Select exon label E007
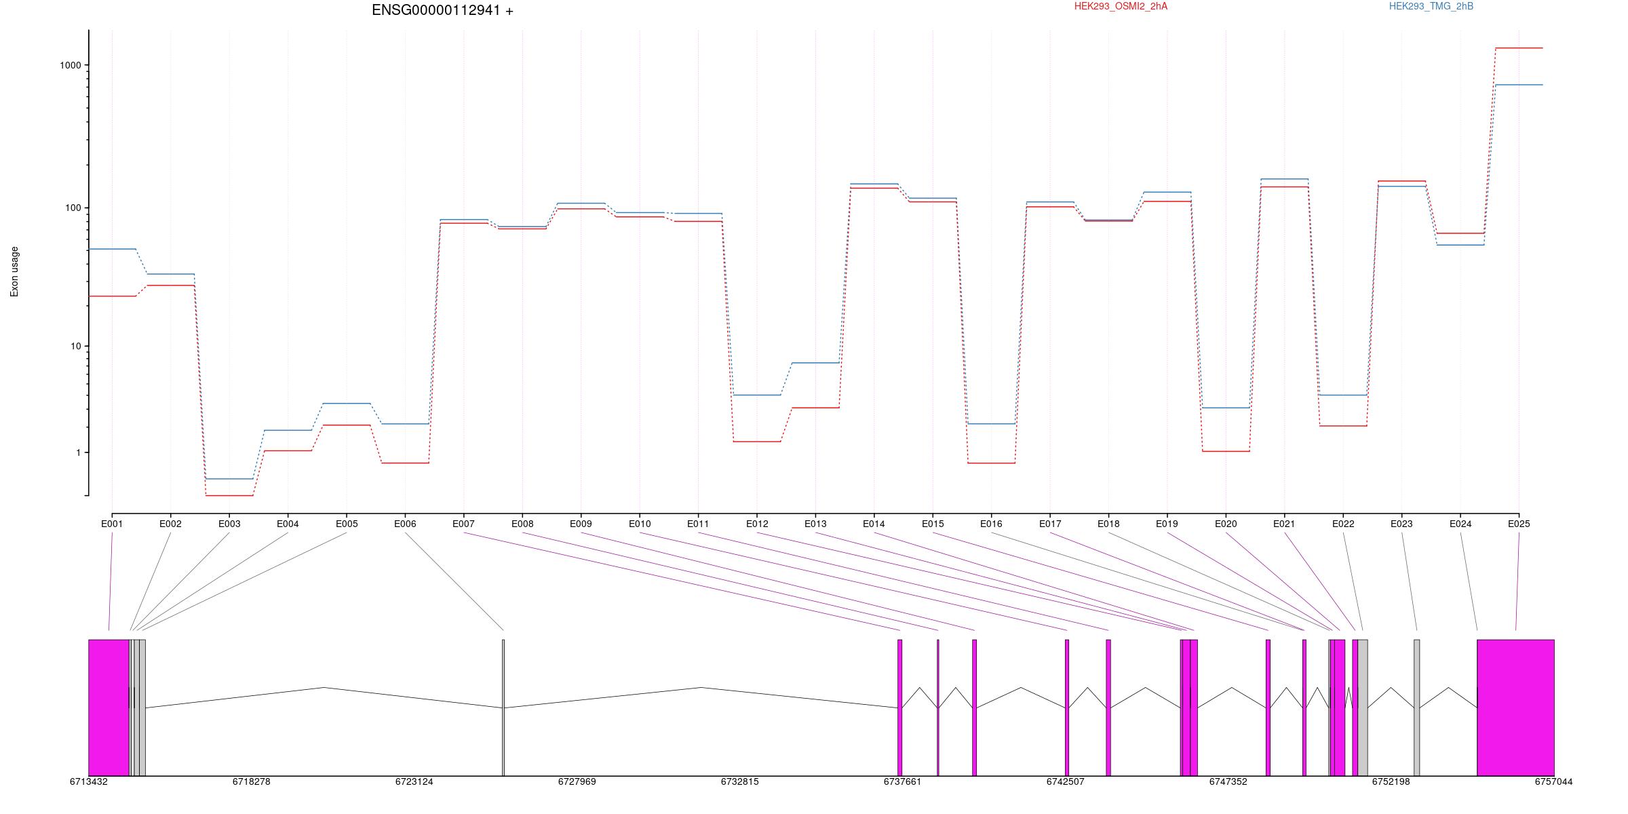 463,524
